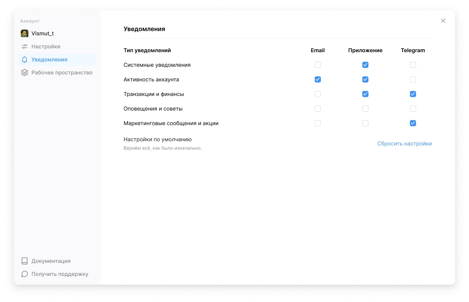This screenshot has width=469, height=302.
Task: Disable Telegram for Маркетинговые сообщения и акции
Action: [x=413, y=123]
